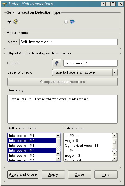Click the Help button

(x=106, y=174)
